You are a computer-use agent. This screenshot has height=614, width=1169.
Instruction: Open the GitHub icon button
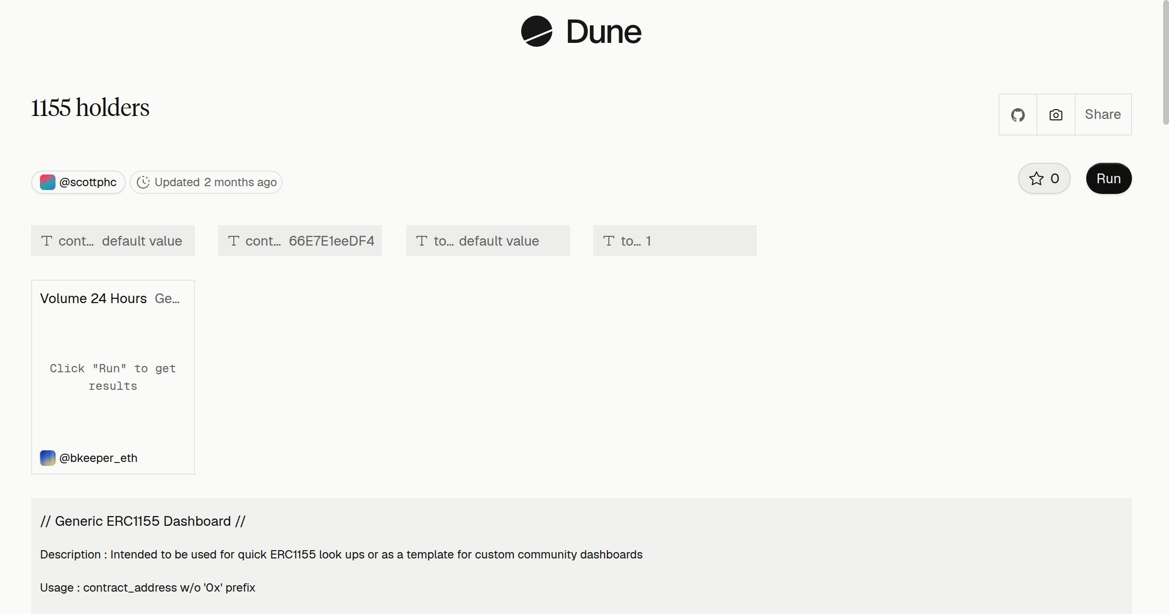tap(1018, 115)
